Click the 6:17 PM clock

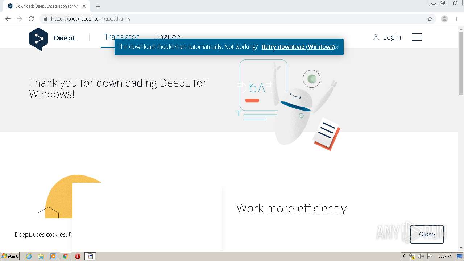[445, 256]
